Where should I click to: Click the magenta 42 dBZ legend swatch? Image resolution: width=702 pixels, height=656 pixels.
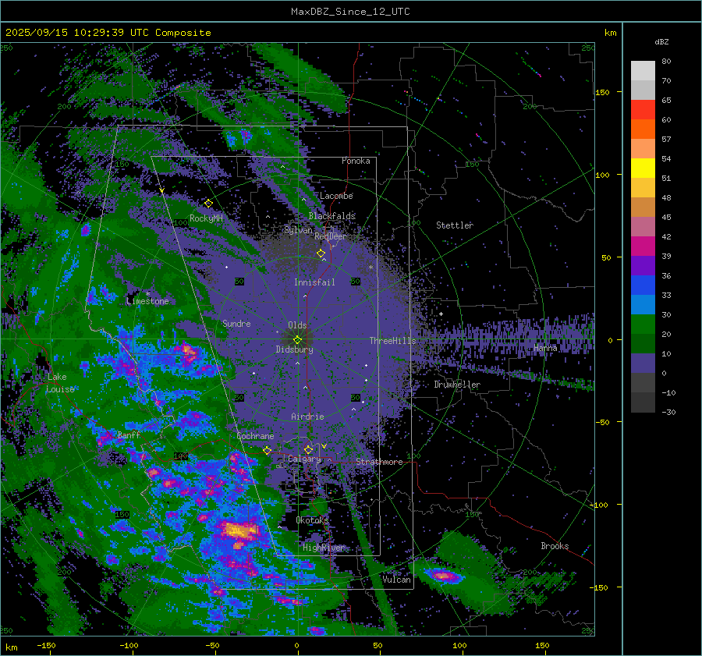pyautogui.click(x=643, y=246)
